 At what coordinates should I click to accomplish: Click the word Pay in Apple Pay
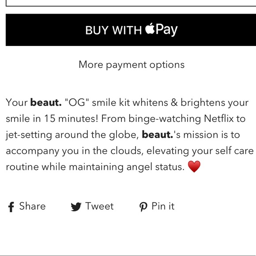point(166,30)
